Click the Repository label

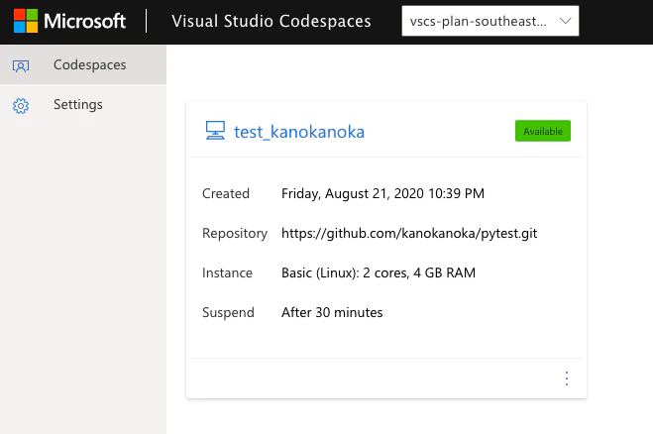point(235,234)
